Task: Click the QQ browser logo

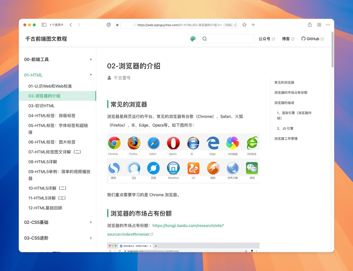Action: (134, 168)
